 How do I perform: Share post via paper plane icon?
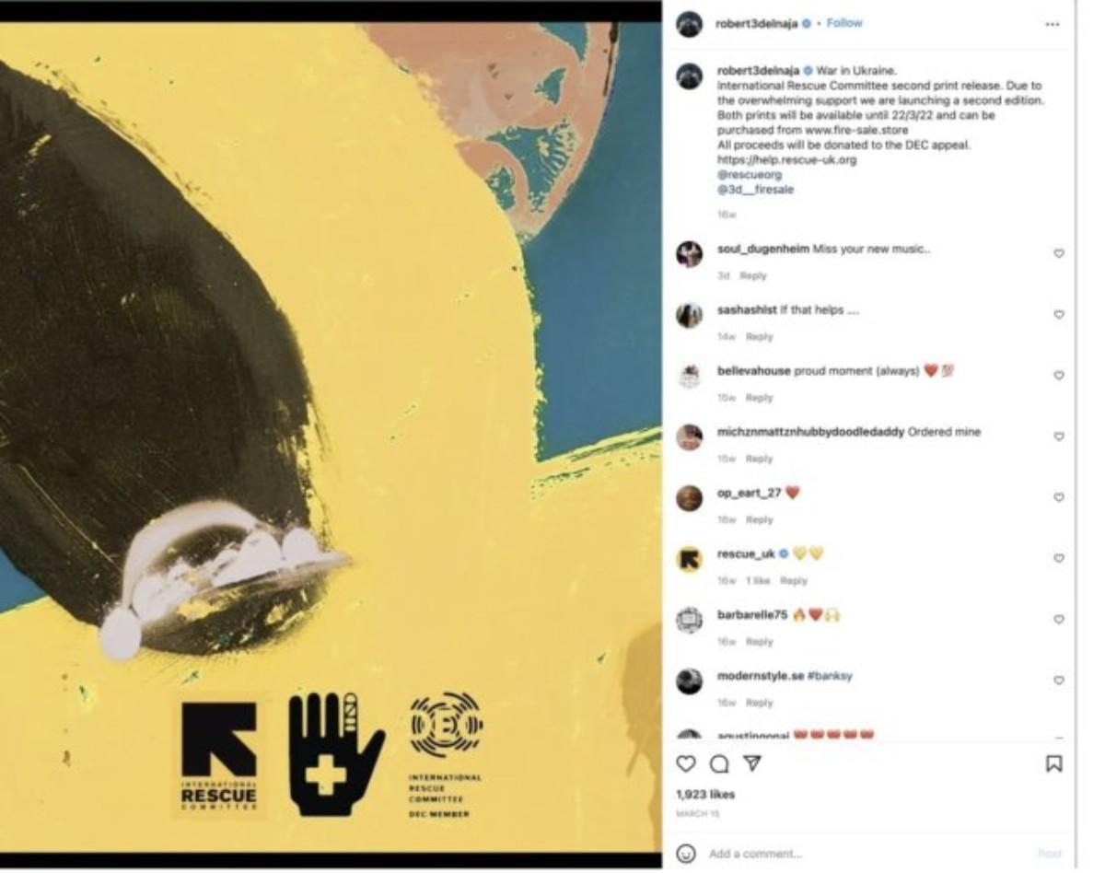click(752, 763)
